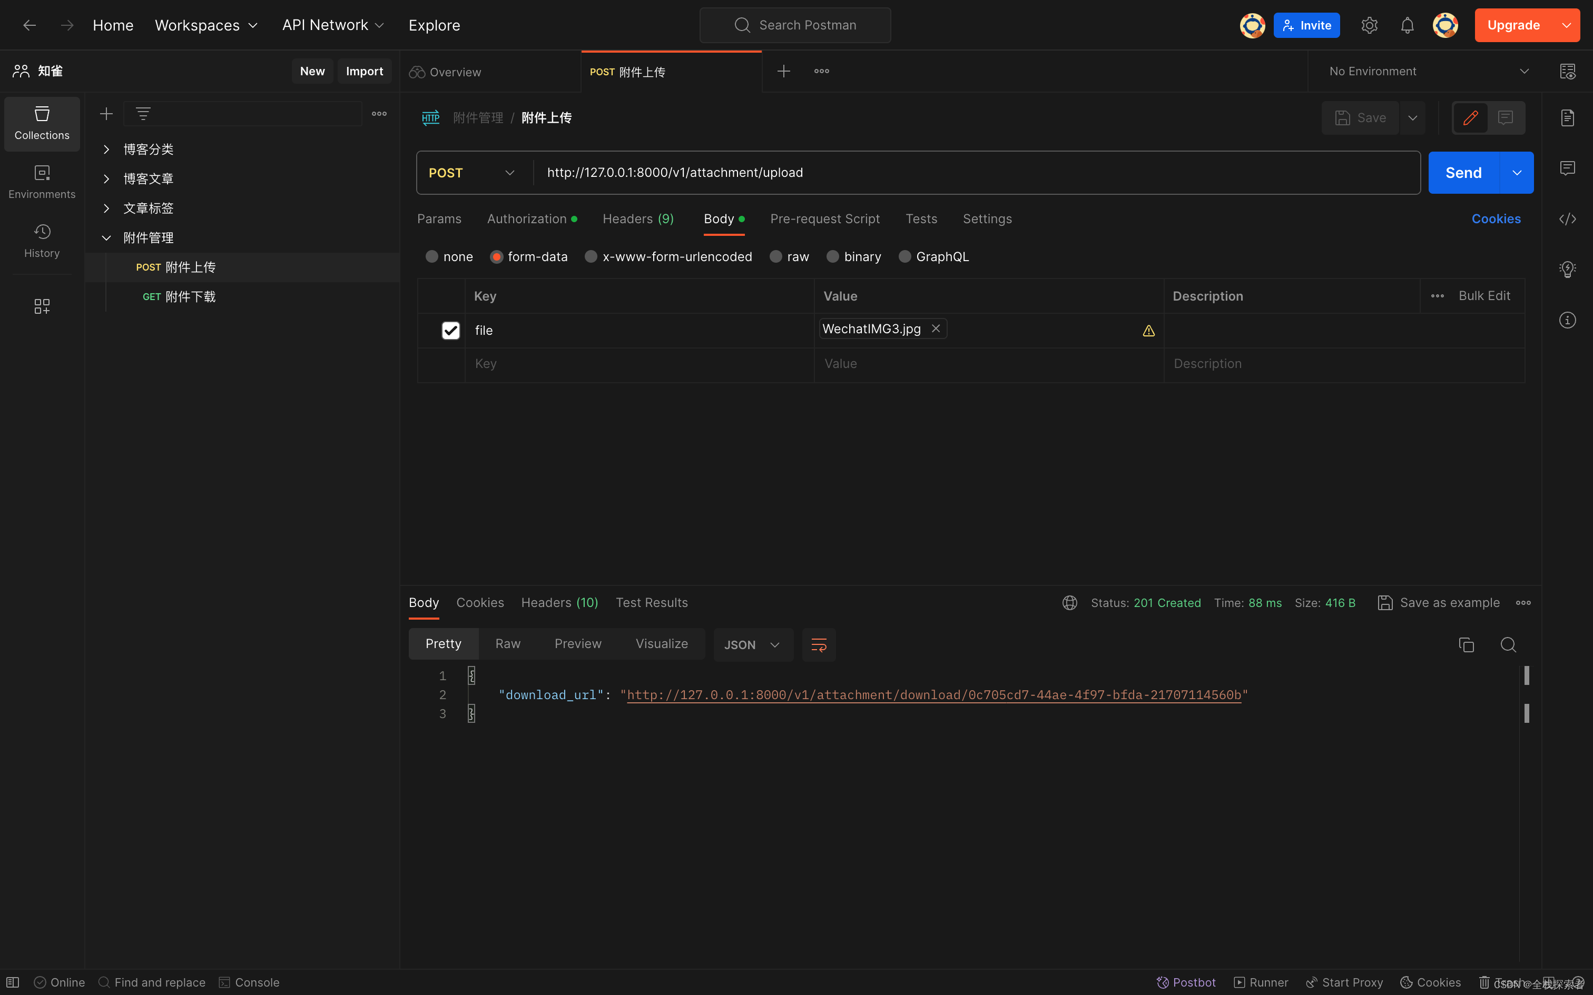Click the network globe icon in response

coord(1070,603)
